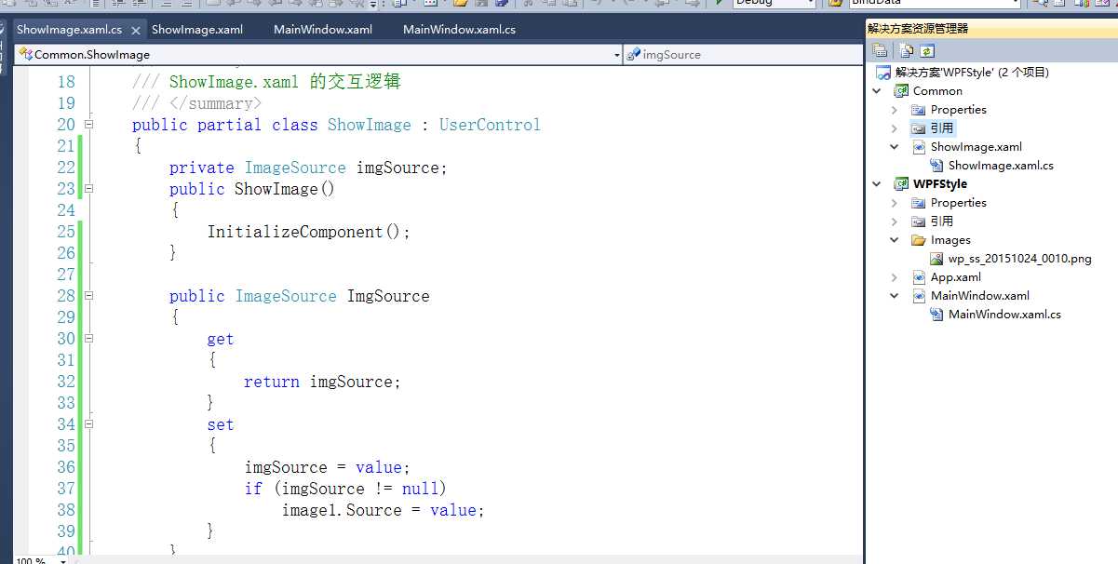Viewport: 1118px width, 564px height.
Task: Click the 'null' keyword on line 37
Action: tap(421, 489)
